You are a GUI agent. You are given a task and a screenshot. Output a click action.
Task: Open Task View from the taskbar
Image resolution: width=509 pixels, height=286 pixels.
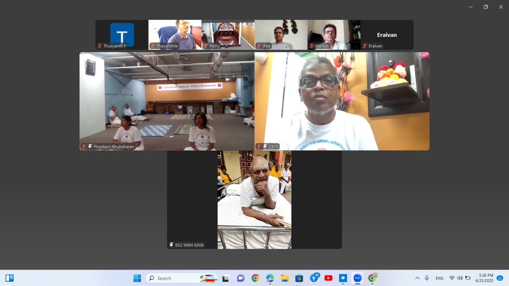(x=226, y=278)
